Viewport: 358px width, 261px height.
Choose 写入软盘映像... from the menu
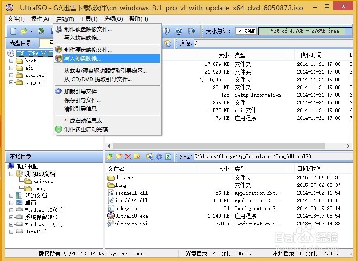(107, 37)
